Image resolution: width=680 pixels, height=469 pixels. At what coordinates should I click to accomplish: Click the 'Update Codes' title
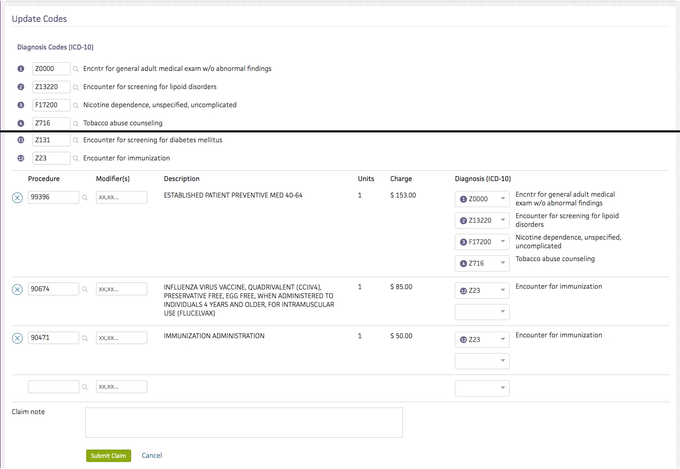pyautogui.click(x=39, y=19)
